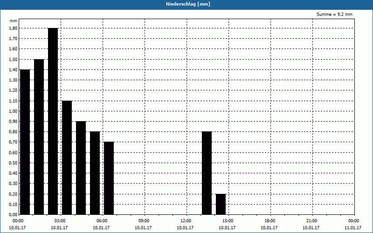The width and height of the screenshot is (373, 233).
Task: Select the '0,60' y-axis label
Action: click(13, 152)
